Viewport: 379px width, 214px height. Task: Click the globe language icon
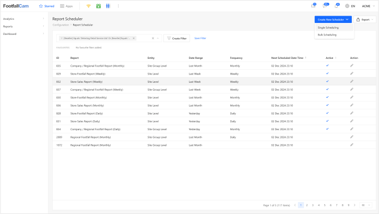(347, 6)
